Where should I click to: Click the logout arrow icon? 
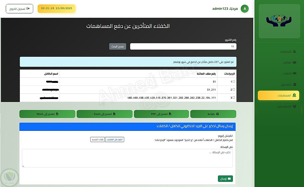click(x=28, y=8)
